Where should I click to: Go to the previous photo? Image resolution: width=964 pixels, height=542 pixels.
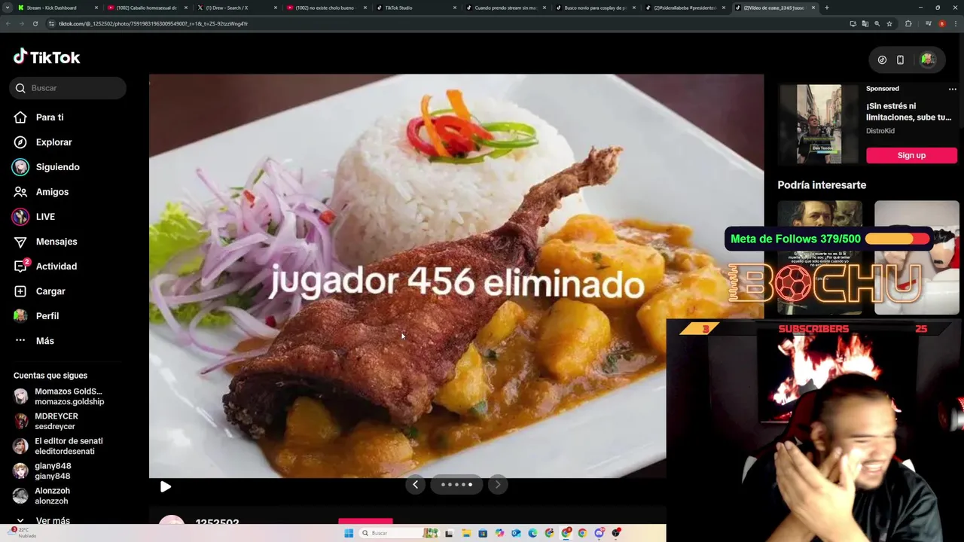pos(415,485)
